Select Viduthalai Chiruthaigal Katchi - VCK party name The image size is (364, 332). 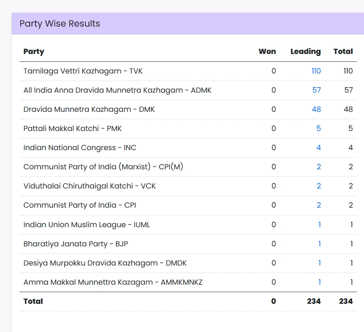pos(89,186)
